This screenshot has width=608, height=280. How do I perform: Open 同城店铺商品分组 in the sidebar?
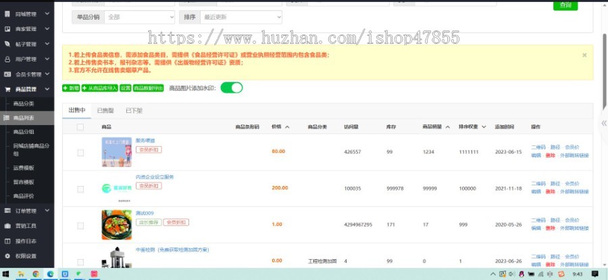tap(31, 150)
